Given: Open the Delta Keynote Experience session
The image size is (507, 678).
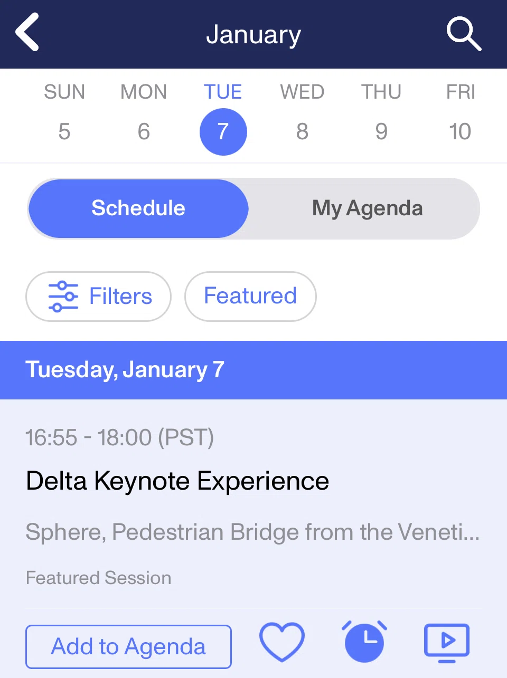Looking at the screenshot, I should (x=177, y=481).
